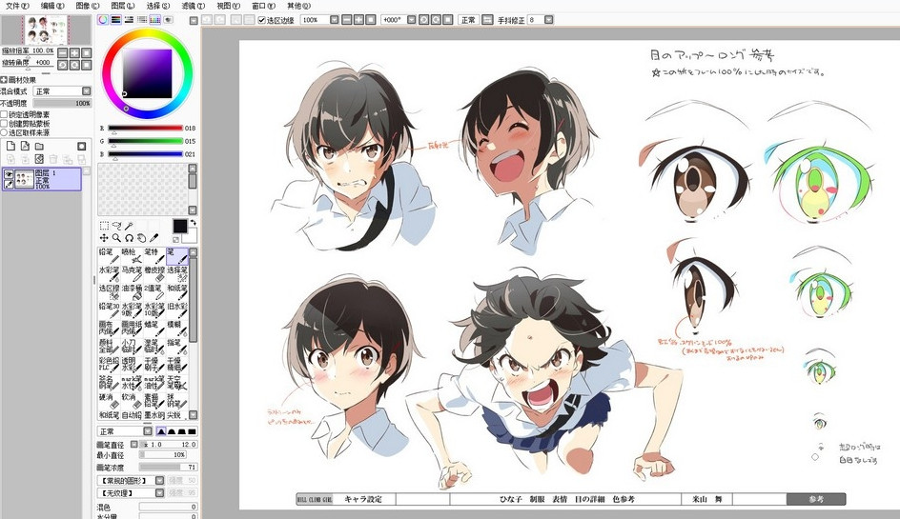Viewport: 900px width, 519px height.
Task: Pick the 铅笔 pencil brush
Action: point(109,256)
